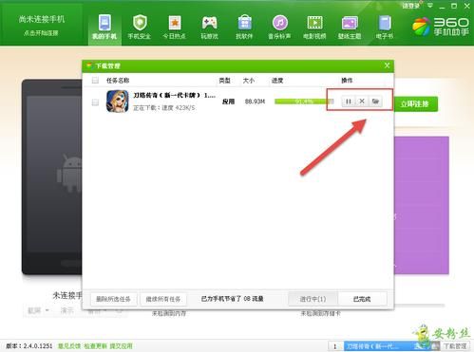The width and height of the screenshot is (474, 352).
Task: Click 继续所有任务 button
Action: click(163, 299)
